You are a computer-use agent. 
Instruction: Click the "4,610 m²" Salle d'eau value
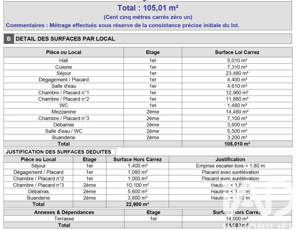pos(237,86)
